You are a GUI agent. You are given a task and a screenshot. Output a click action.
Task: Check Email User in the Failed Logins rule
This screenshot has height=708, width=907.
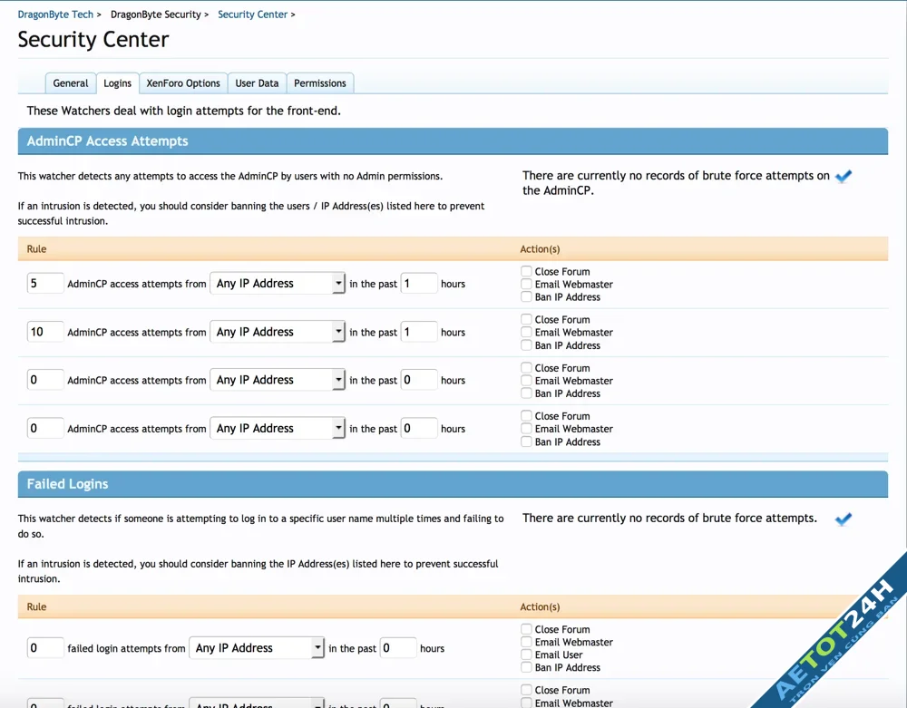pyautogui.click(x=526, y=655)
